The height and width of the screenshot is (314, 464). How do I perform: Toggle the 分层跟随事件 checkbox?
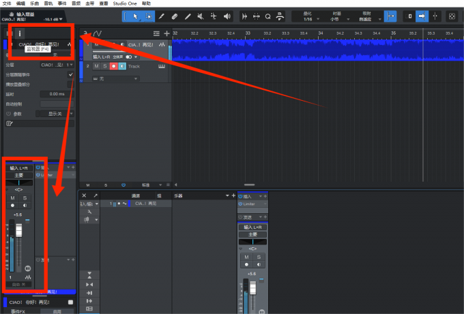71,74
